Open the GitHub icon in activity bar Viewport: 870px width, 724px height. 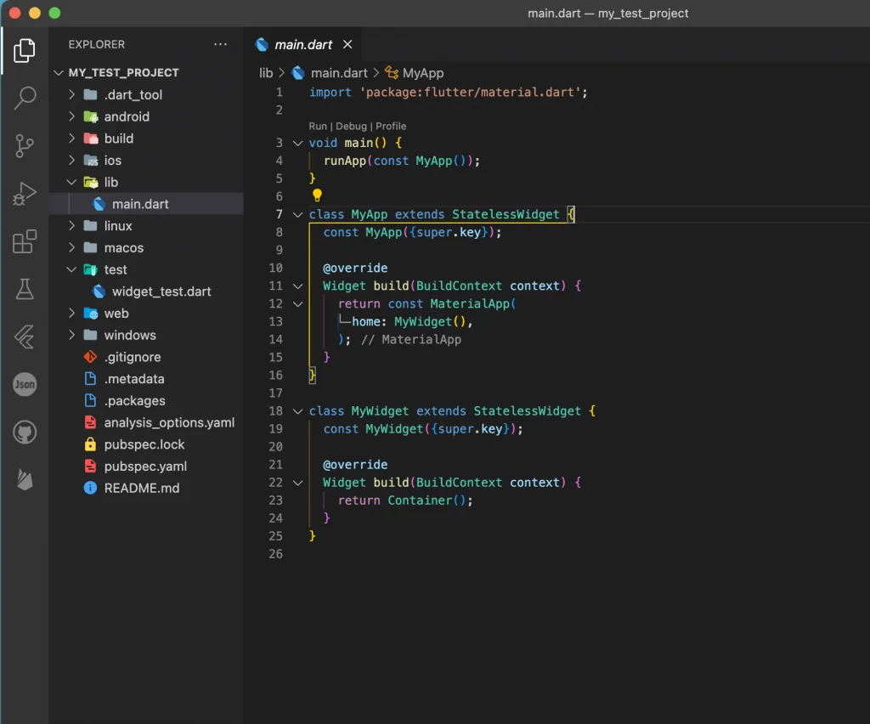click(x=25, y=433)
